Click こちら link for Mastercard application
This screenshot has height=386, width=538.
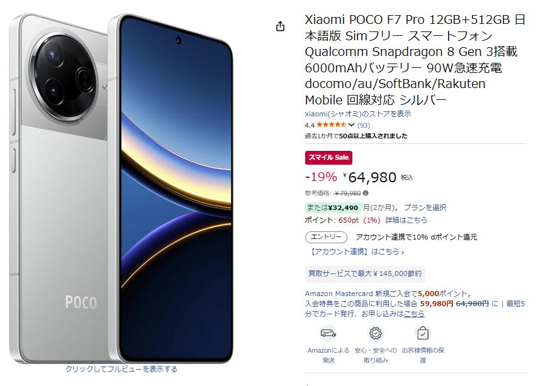414,314
